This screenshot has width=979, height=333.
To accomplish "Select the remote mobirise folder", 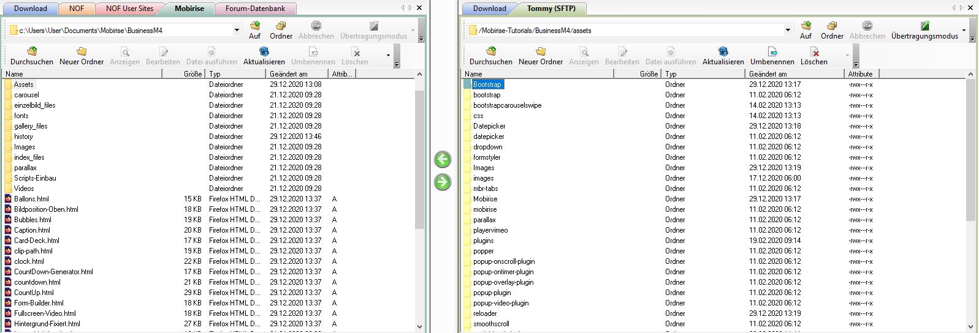I will click(485, 209).
